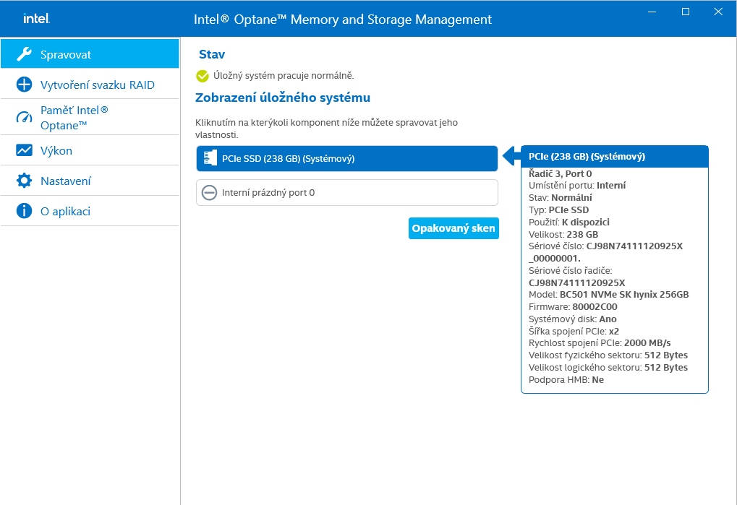Click the Sériové číslo řadiče value
Screen dimensions: 737x505
[x=577, y=282]
